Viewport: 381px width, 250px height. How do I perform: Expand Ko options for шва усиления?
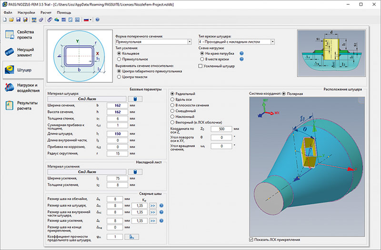(x=152, y=221)
